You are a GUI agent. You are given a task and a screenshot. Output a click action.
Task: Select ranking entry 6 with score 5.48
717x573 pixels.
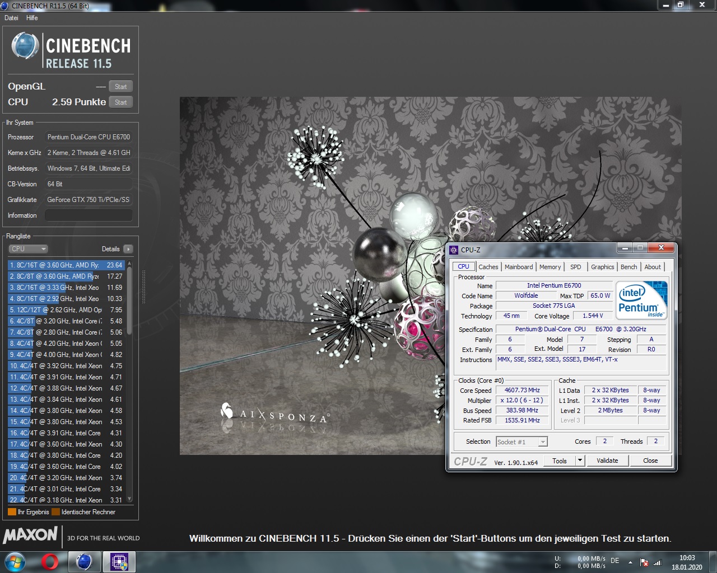tap(66, 321)
